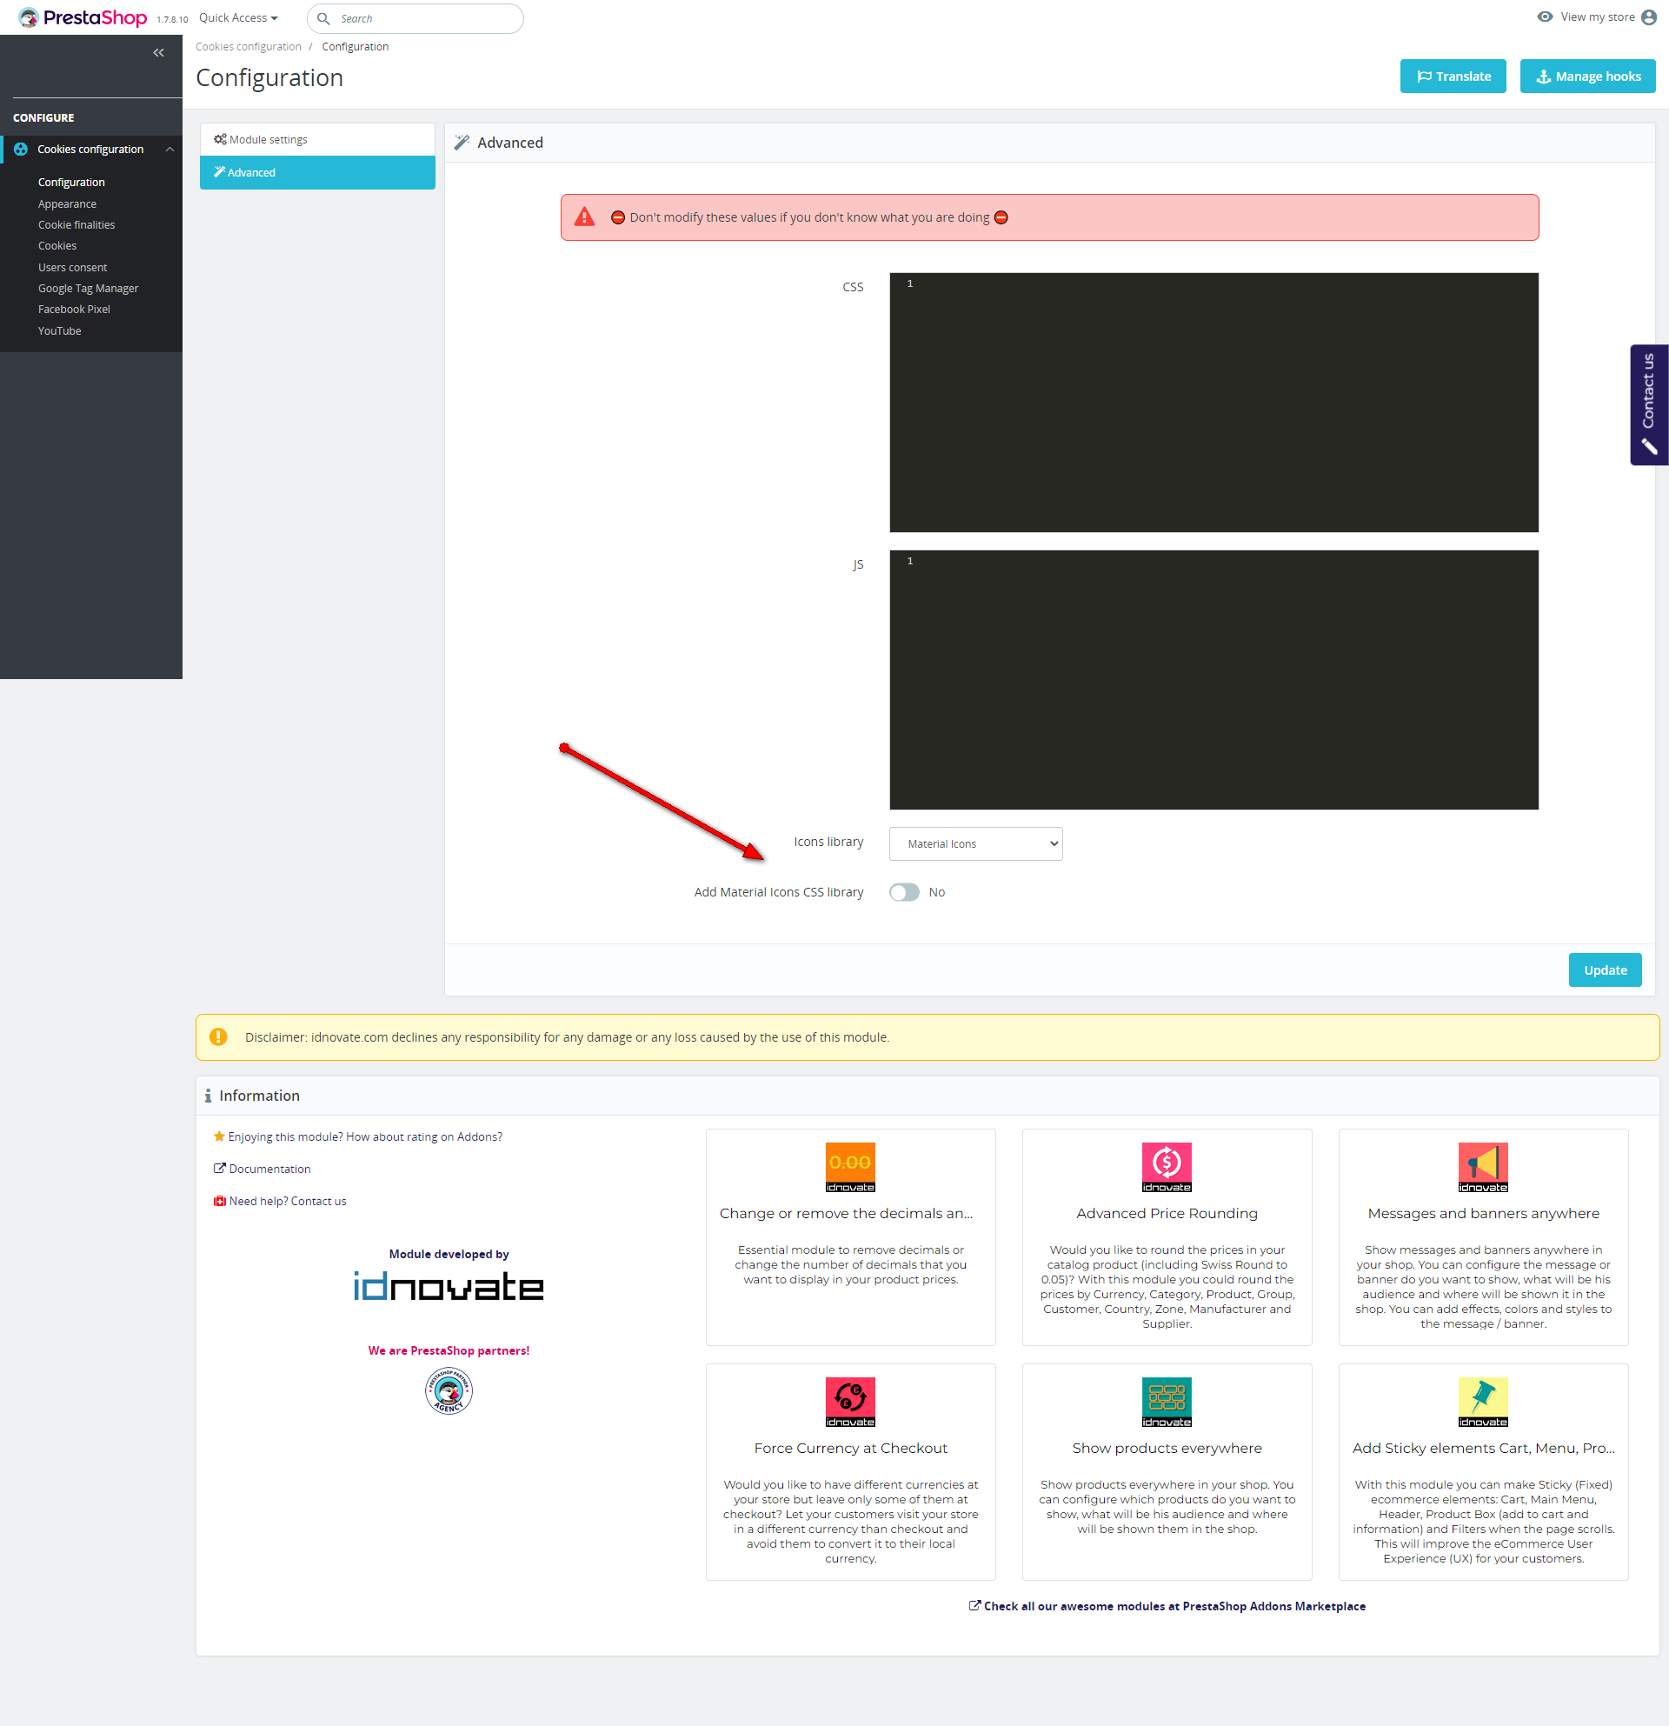Collapse the sidebar with double-chevron icon
This screenshot has height=1726, width=1669.
158,53
